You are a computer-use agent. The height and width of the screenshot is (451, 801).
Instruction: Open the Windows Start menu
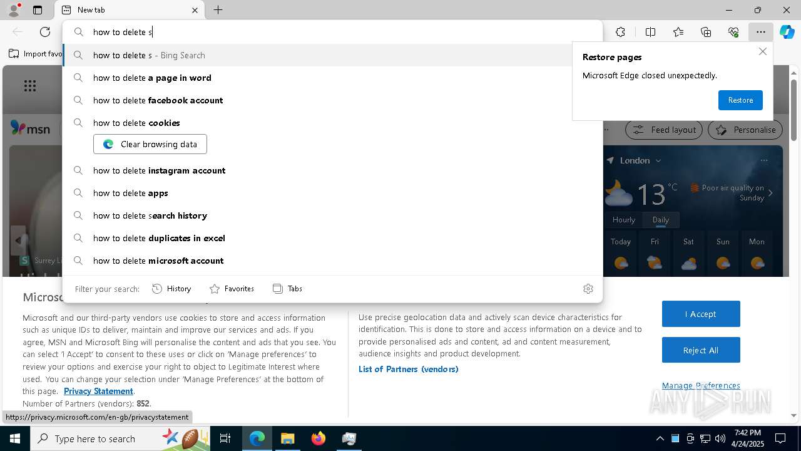15,438
